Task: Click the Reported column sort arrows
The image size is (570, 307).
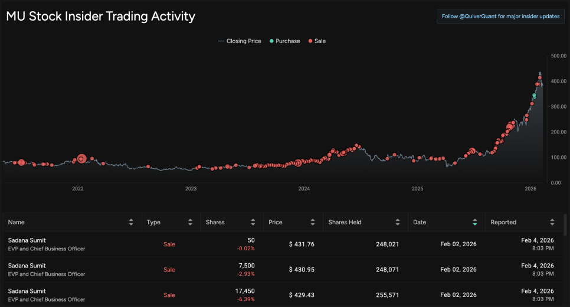Action: point(552,223)
